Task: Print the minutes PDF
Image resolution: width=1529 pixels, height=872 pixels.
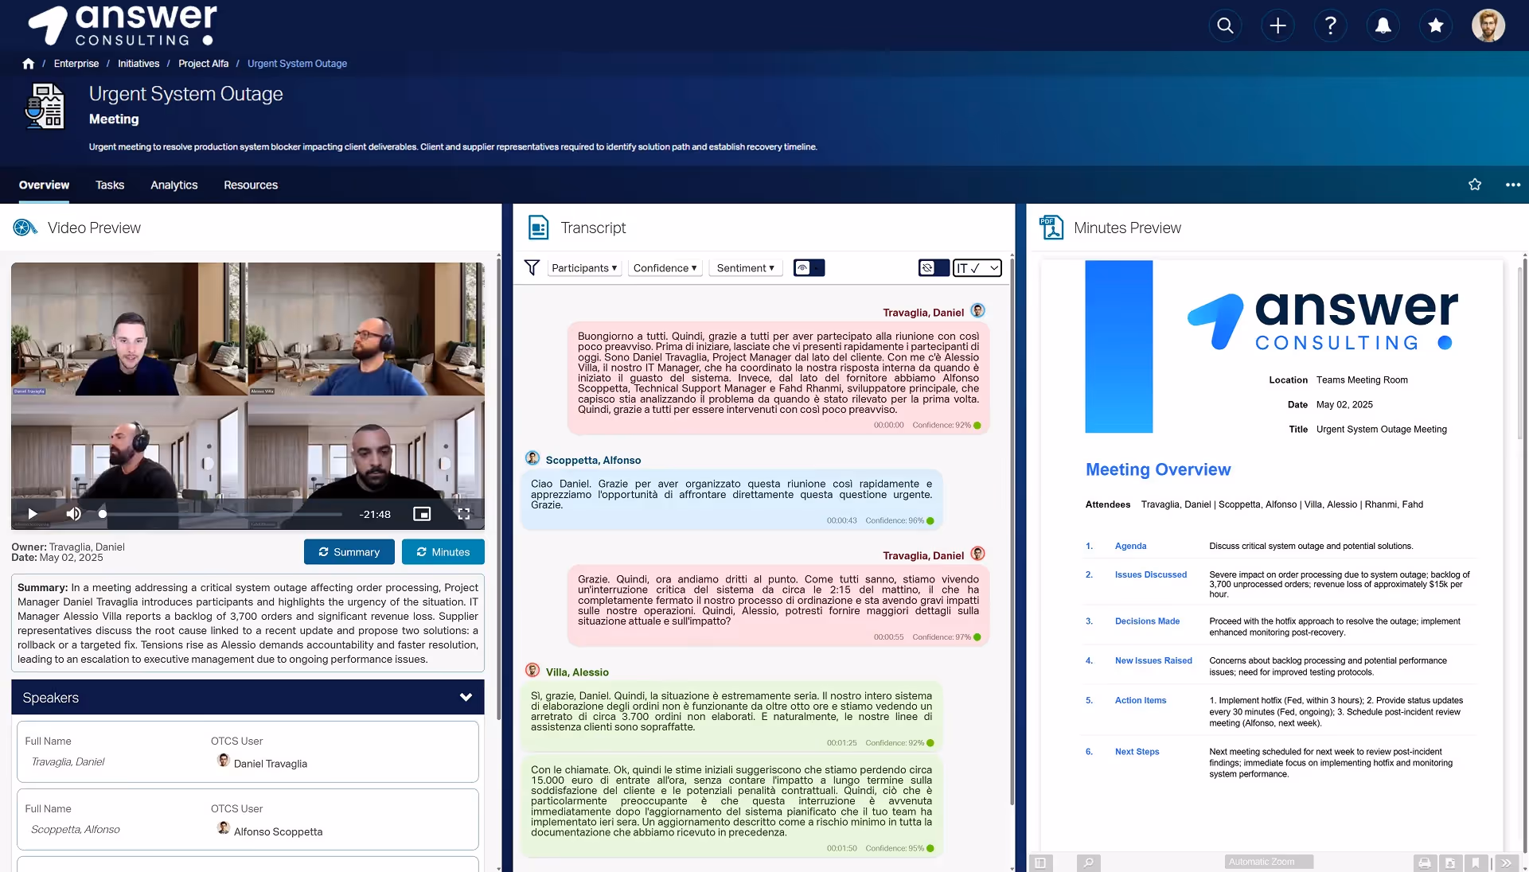Action: [1424, 862]
